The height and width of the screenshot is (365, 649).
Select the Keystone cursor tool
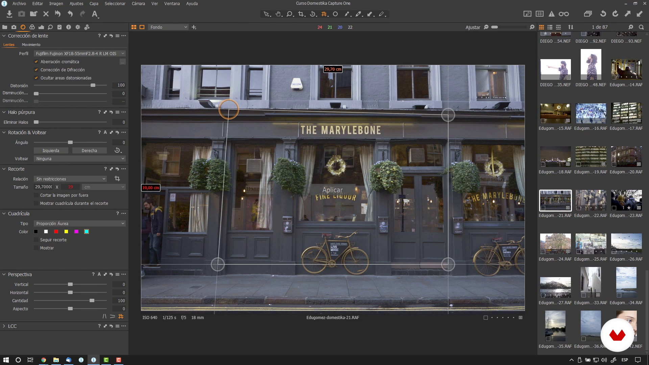coord(324,14)
